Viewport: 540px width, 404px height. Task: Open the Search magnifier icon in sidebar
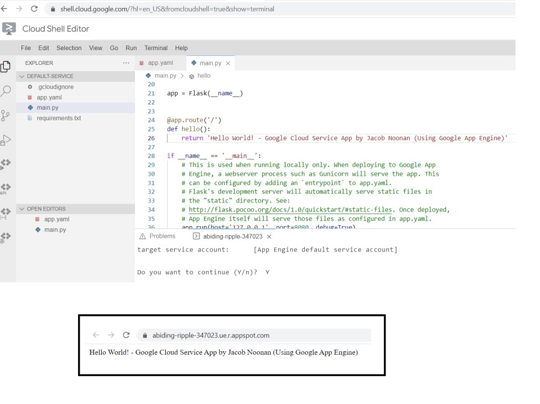(5, 91)
